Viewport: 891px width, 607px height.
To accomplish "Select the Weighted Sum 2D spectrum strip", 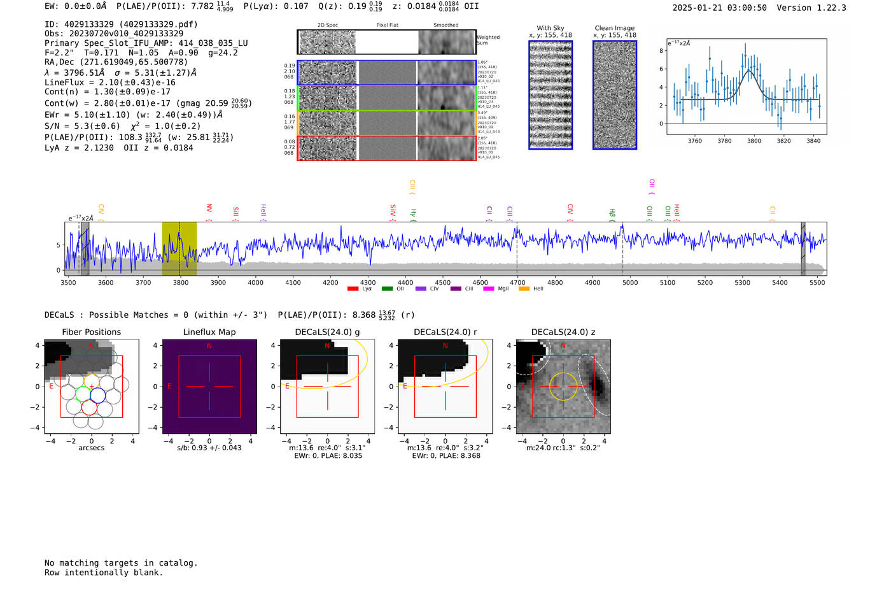I will click(x=387, y=42).
